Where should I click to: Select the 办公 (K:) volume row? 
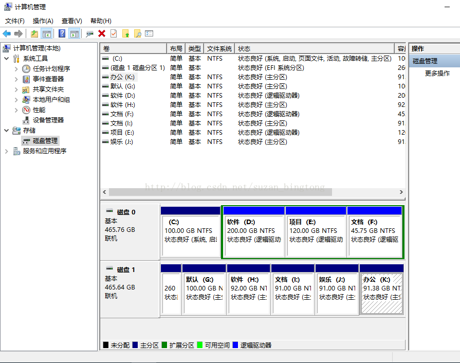pyautogui.click(x=253, y=77)
